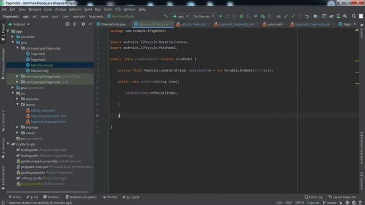
Task: Open the Tools menu
Action: coord(108,10)
